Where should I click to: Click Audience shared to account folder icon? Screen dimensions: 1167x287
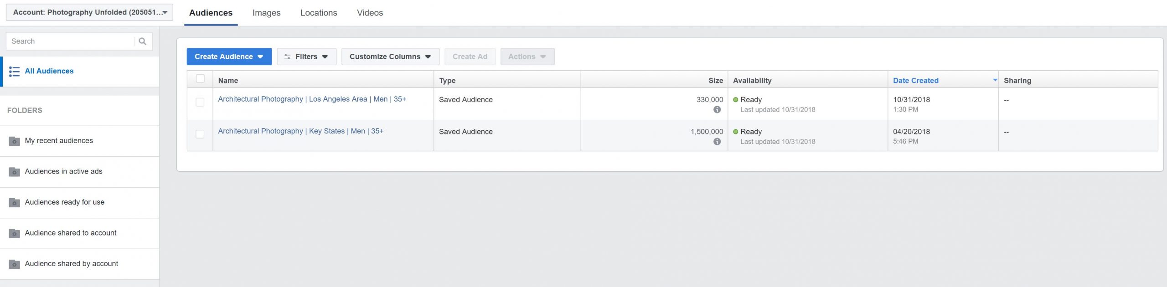click(x=15, y=233)
